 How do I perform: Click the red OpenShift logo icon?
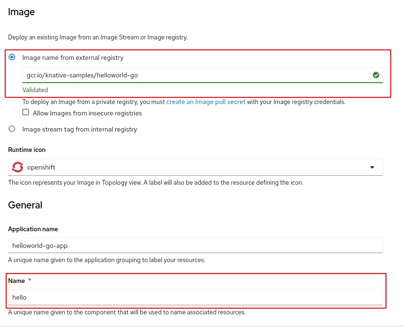(x=18, y=167)
